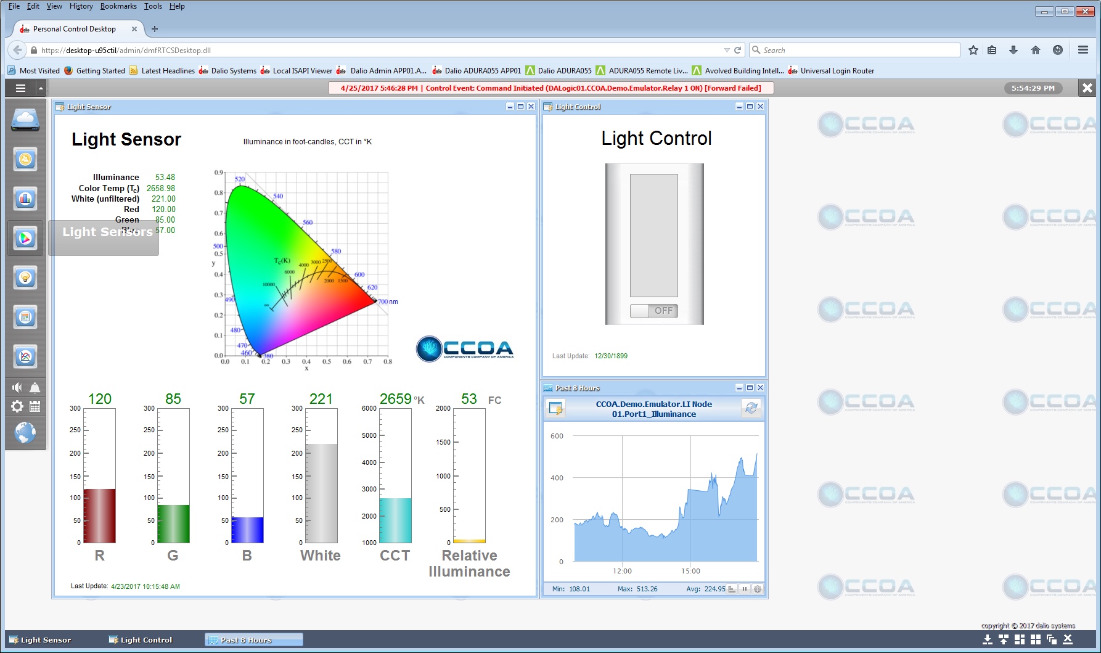
Task: Click the Light Sensor window title icon
Action: click(x=60, y=107)
